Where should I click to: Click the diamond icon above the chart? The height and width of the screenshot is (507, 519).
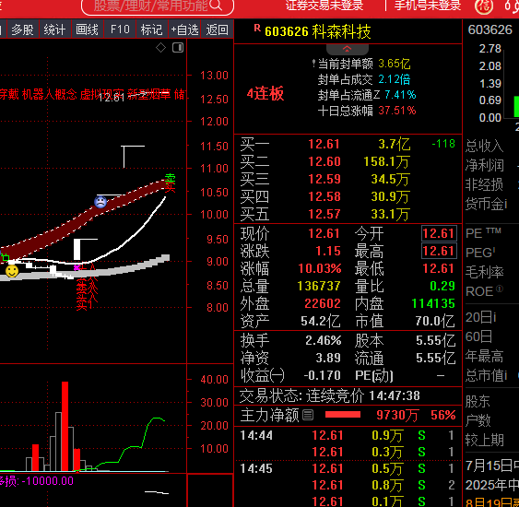161,48
